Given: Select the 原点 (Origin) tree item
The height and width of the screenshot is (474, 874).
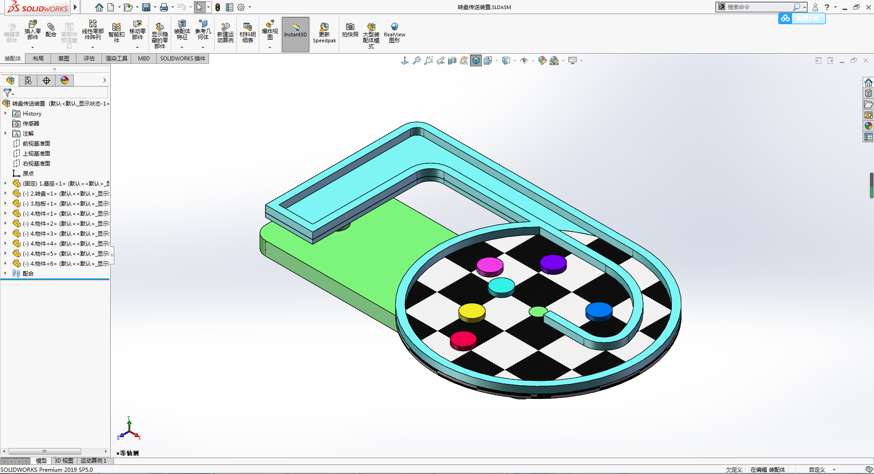Looking at the screenshot, I should pos(23,173).
